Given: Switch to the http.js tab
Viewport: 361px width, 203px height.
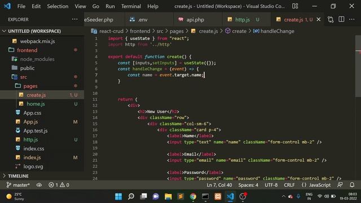Looking at the screenshot, I should pos(243,20).
